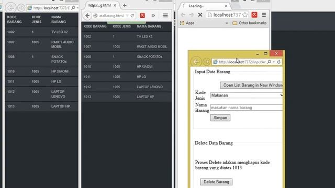The height and width of the screenshot is (188, 335).
Task: Close the yellow IE window
Action: [276, 53]
